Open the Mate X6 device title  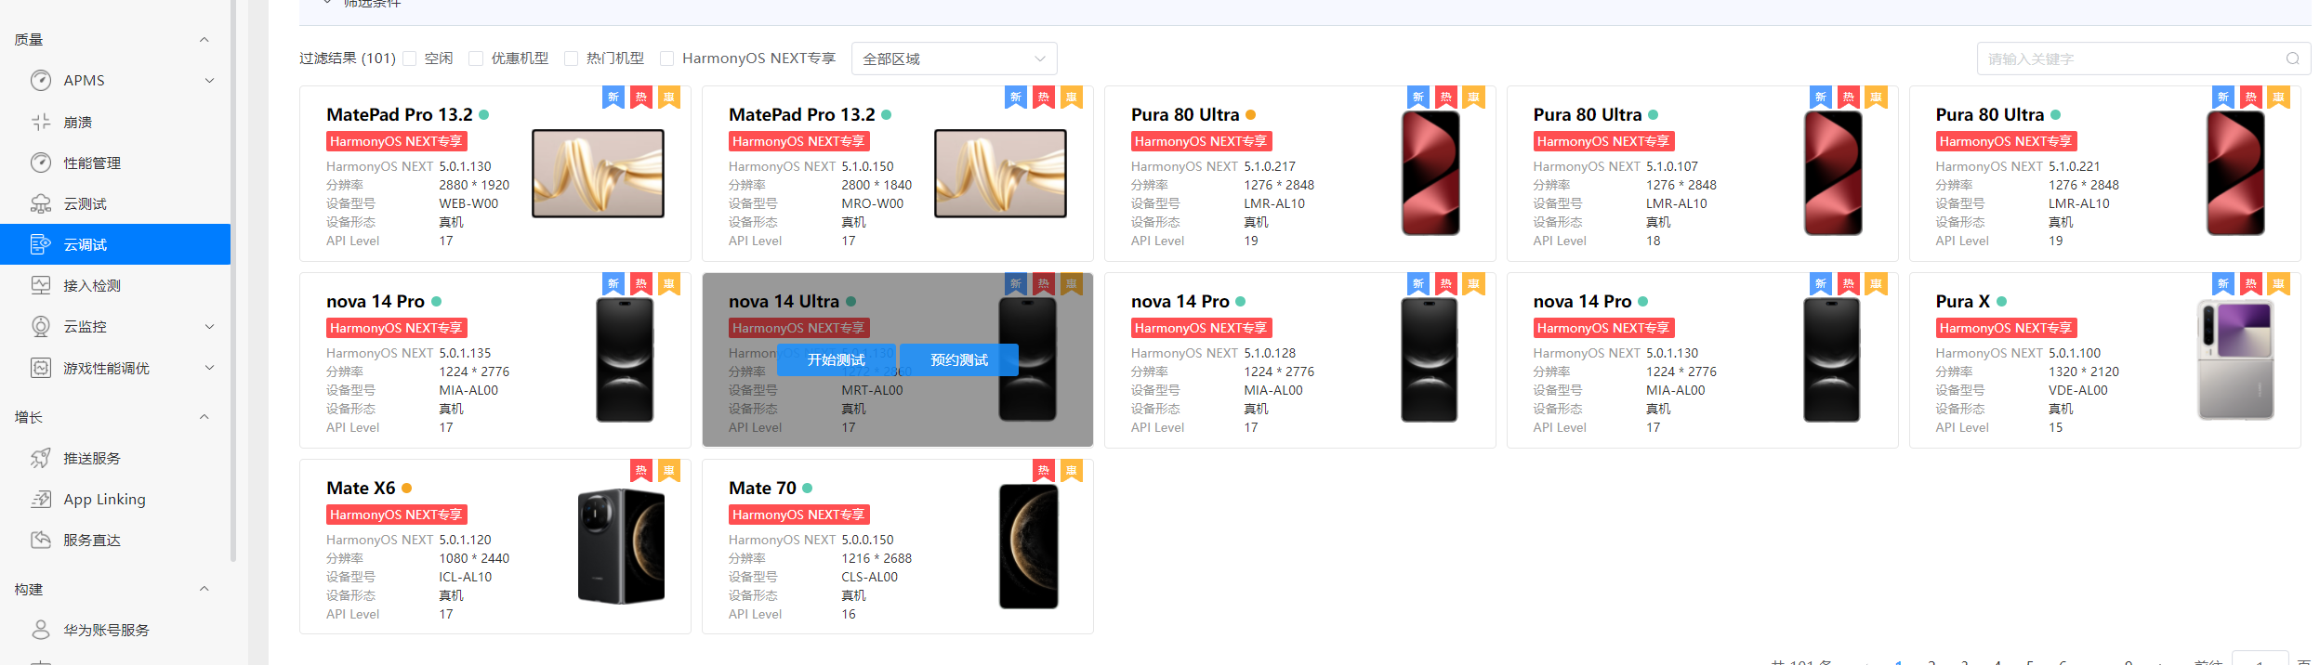tap(361, 489)
